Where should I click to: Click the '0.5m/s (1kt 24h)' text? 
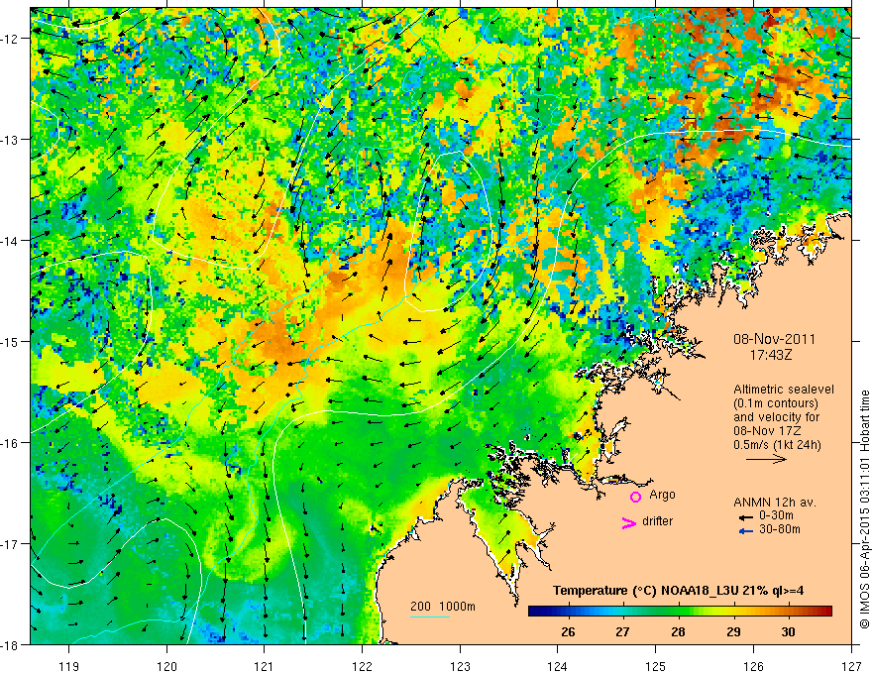point(778,445)
